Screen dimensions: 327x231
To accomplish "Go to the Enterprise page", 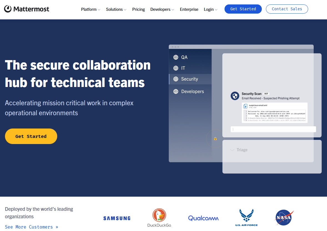I will tap(189, 9).
